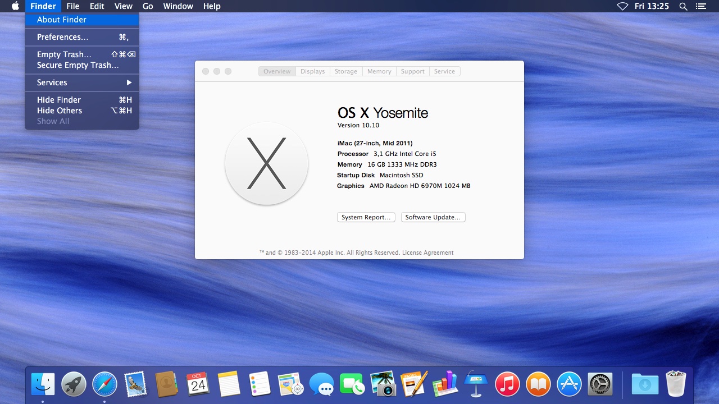
Task: Open Calendar icon showing 24
Action: [x=197, y=384]
